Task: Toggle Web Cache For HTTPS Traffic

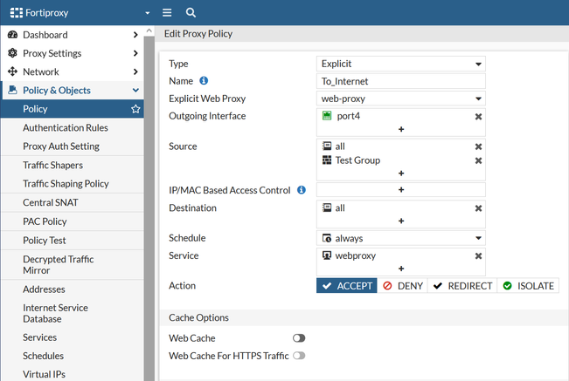Action: point(299,356)
